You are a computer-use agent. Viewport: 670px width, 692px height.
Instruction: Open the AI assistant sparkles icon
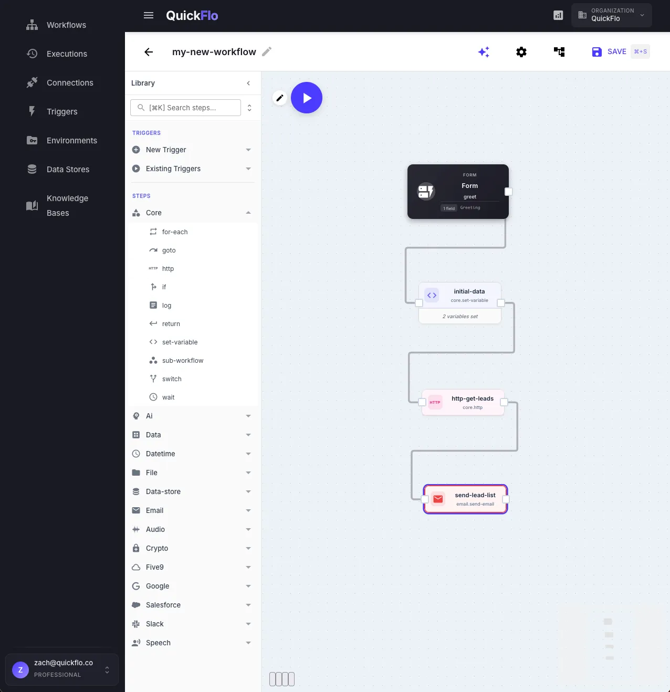(x=484, y=51)
